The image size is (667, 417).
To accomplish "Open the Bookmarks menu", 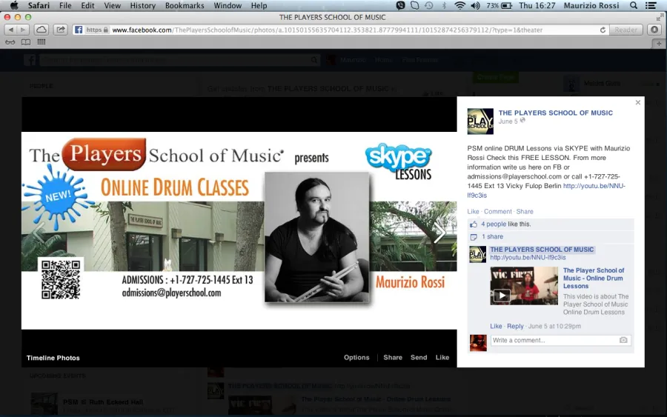I will [x=185, y=5].
